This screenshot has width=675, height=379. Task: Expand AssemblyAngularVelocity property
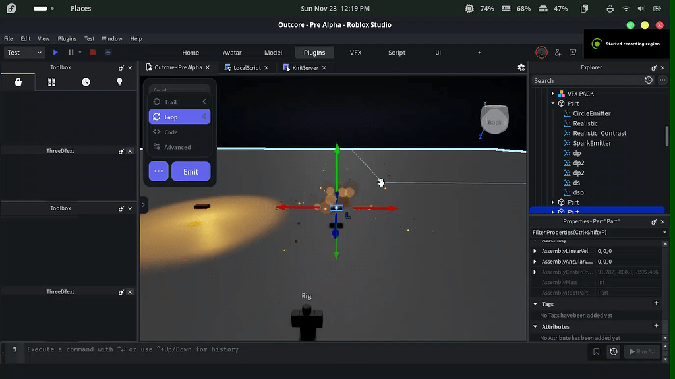(x=535, y=262)
